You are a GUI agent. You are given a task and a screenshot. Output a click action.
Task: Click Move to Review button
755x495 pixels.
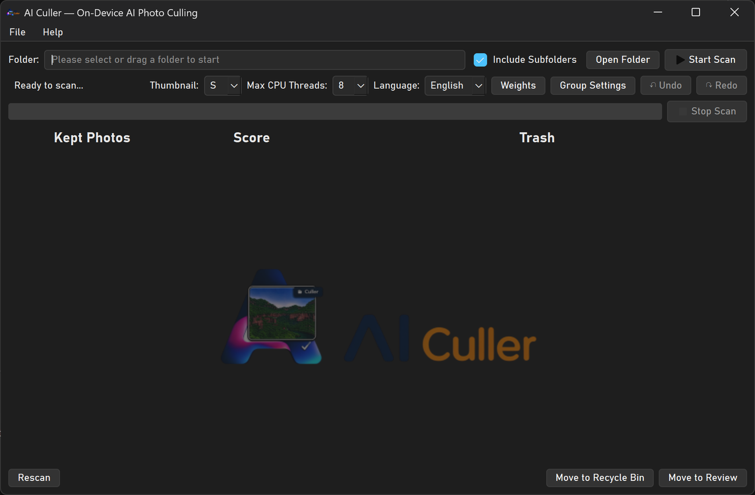703,478
